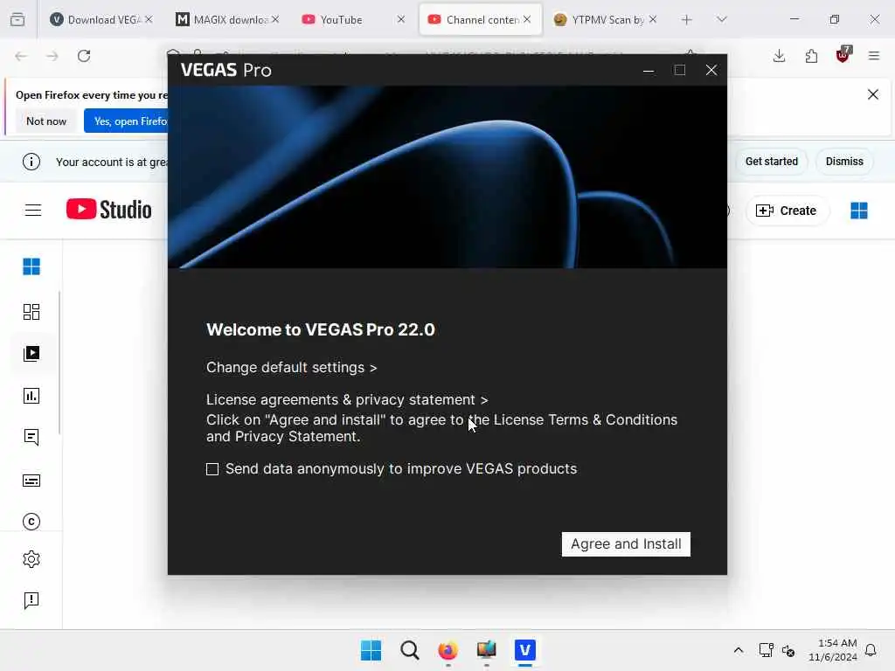Close the Firefox startup prompt bar

(x=873, y=94)
